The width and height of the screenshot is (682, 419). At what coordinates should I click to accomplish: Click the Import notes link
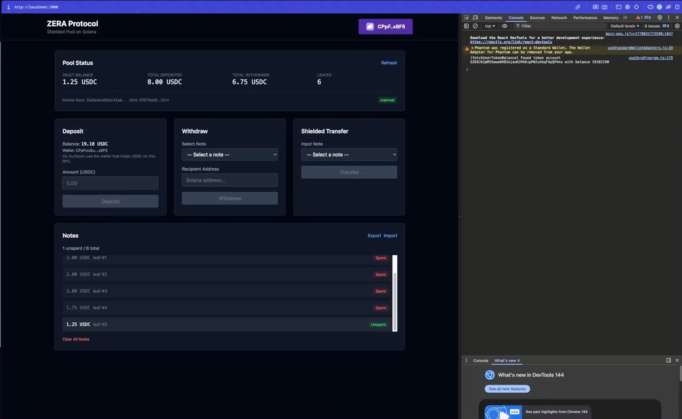[390, 235]
